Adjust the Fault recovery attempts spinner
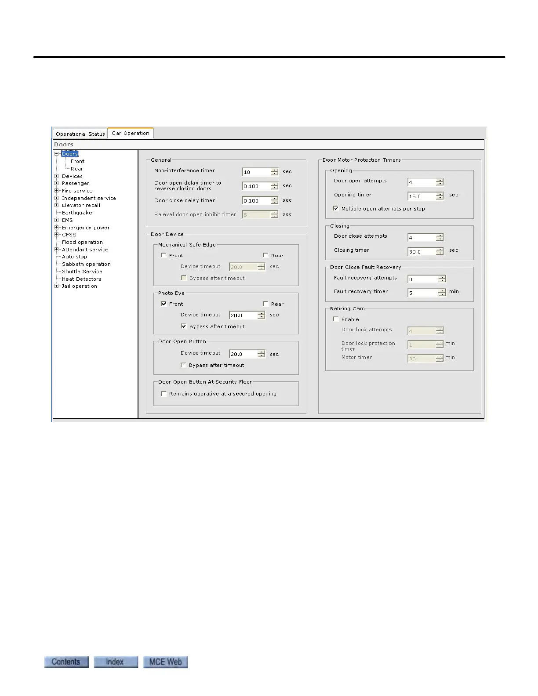This screenshot has width=538, height=696. click(442, 279)
